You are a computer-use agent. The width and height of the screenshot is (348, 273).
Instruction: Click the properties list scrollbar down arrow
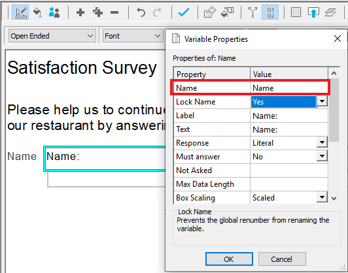point(334,199)
